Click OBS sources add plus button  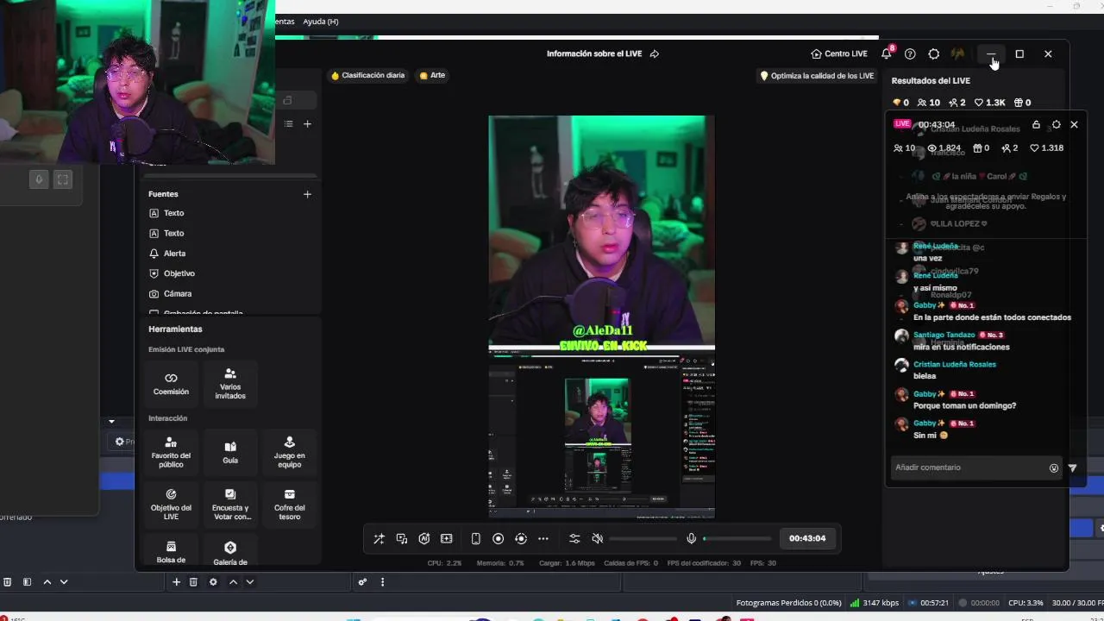[176, 582]
